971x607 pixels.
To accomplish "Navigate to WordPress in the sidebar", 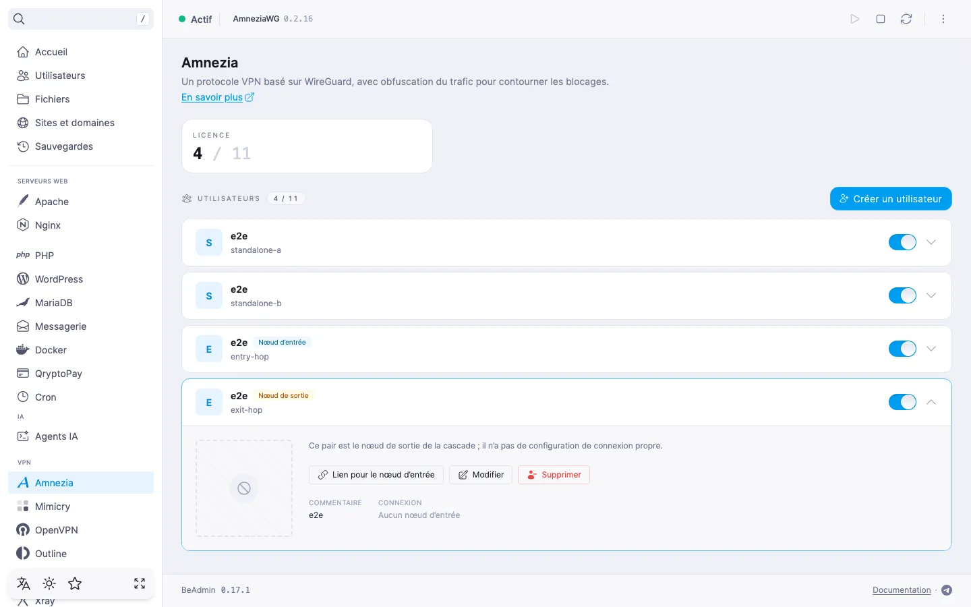I will [81, 279].
